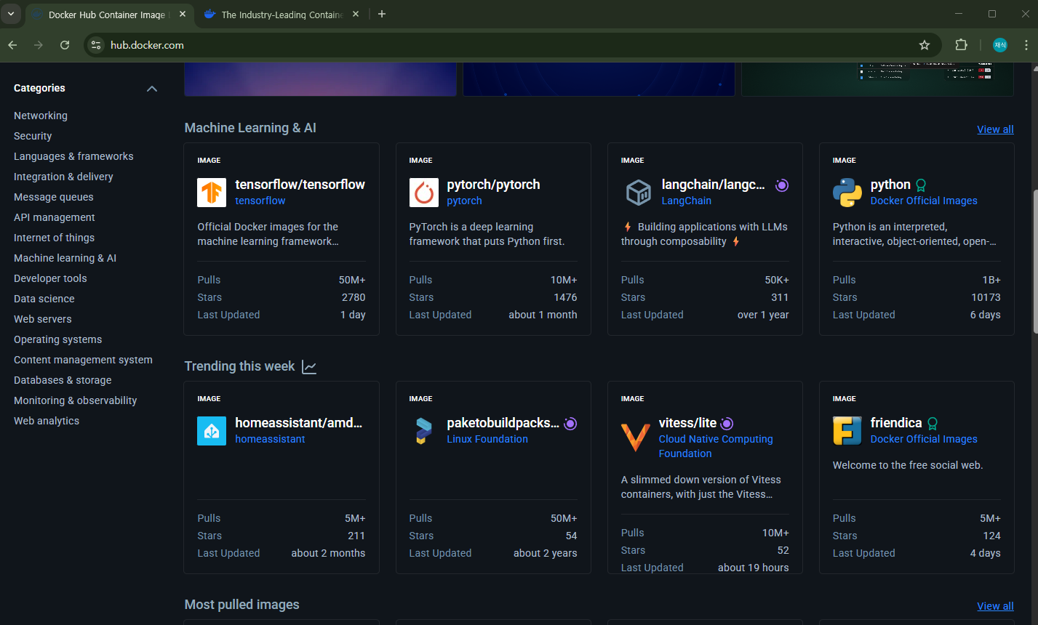Select Content management system category
Screen dimensions: 1038x625
pos(83,360)
